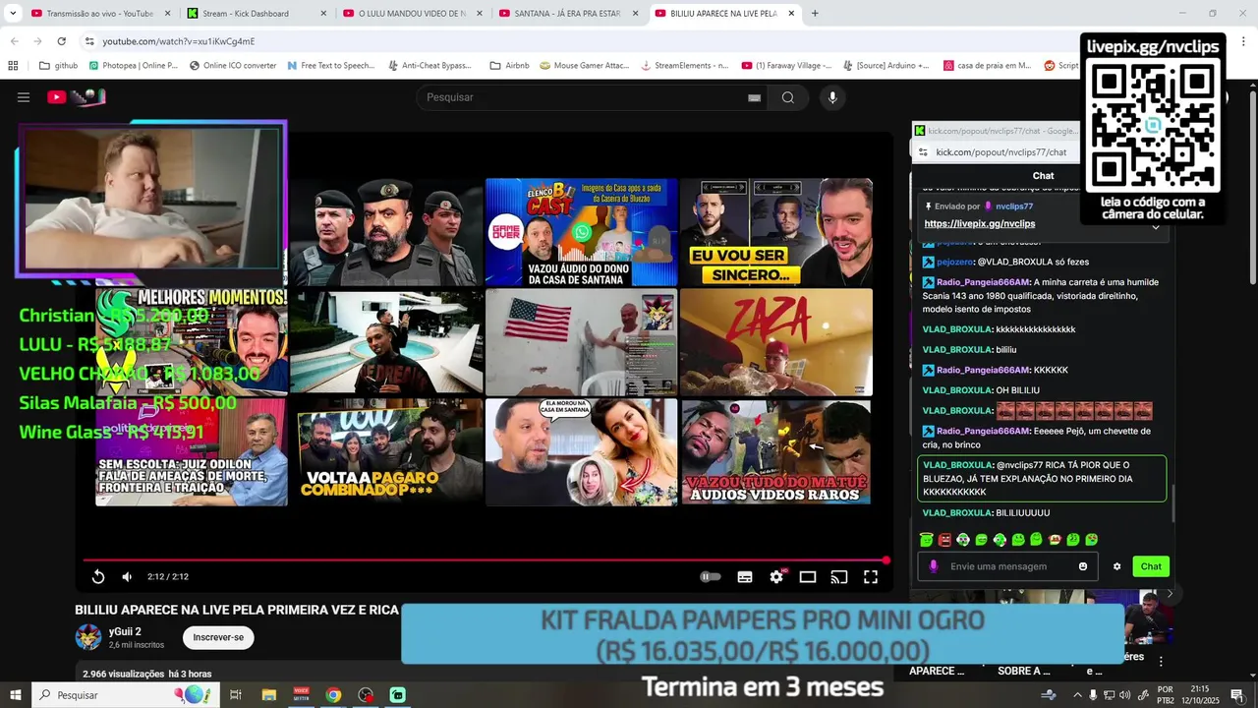Open Free Text to Speech bookmark
Viewport: 1258px width, 708px height.
coord(331,66)
